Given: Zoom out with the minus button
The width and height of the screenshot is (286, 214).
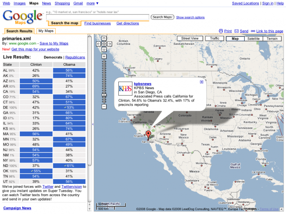Looking at the screenshot, I should (x=104, y=107).
